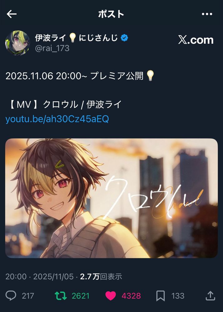
Task: Open the クロウル MV thumbnail image
Action: point(111,198)
